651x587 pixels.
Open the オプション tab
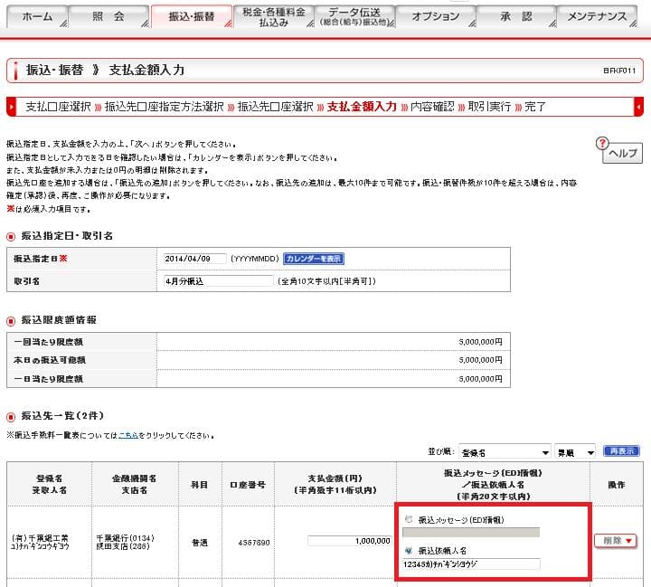point(435,17)
